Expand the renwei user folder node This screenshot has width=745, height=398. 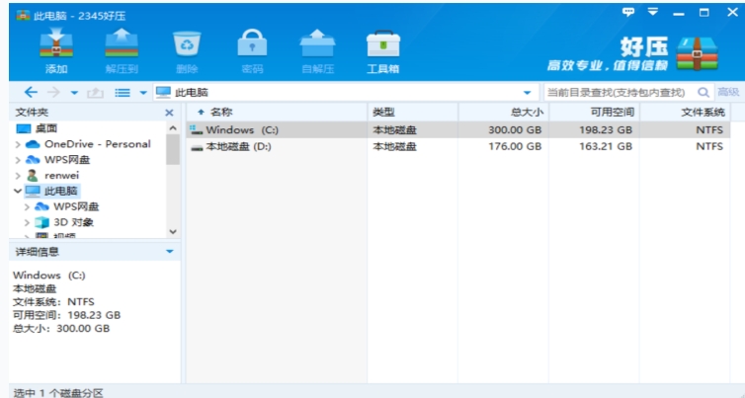coord(18,175)
